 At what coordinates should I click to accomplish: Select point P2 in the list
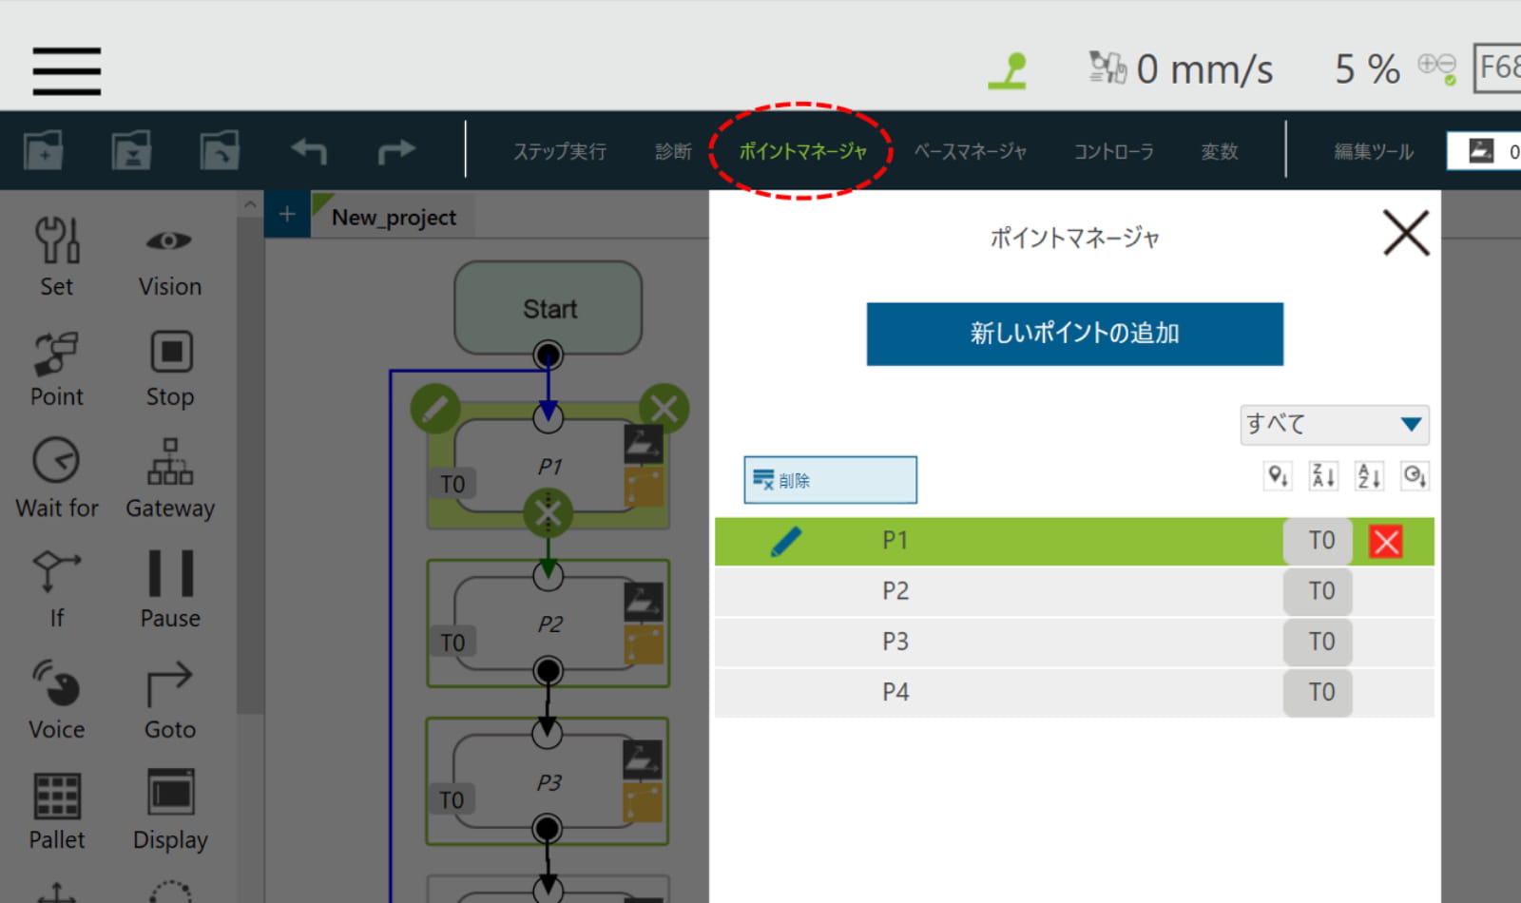pos(1074,591)
